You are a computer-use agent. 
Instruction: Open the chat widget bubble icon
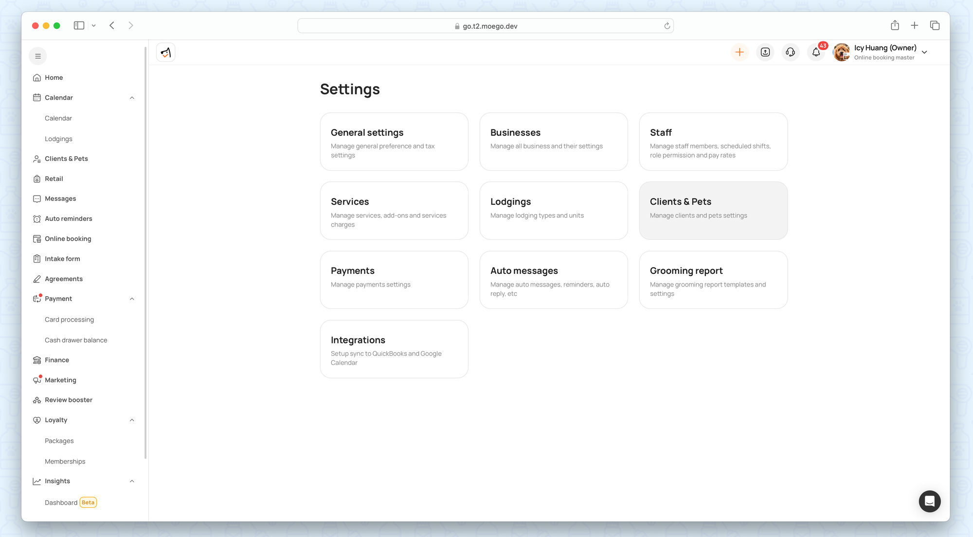pos(929,501)
